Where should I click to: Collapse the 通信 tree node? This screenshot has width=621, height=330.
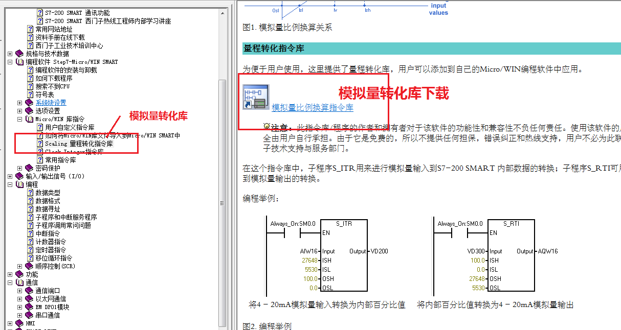(10, 282)
